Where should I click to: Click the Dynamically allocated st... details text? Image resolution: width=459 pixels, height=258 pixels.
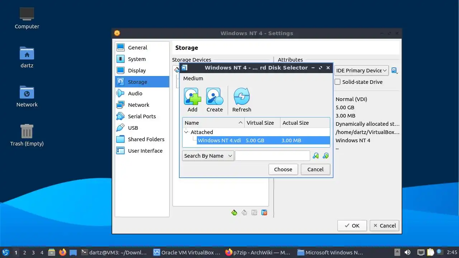click(368, 124)
